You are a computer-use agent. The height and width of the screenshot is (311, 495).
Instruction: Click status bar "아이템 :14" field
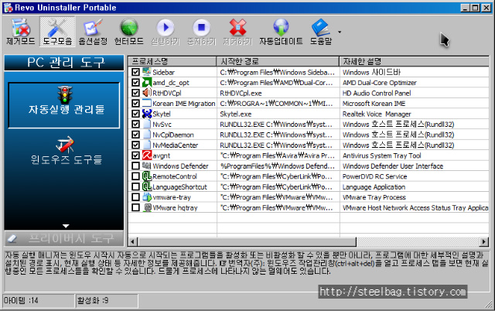point(38,301)
